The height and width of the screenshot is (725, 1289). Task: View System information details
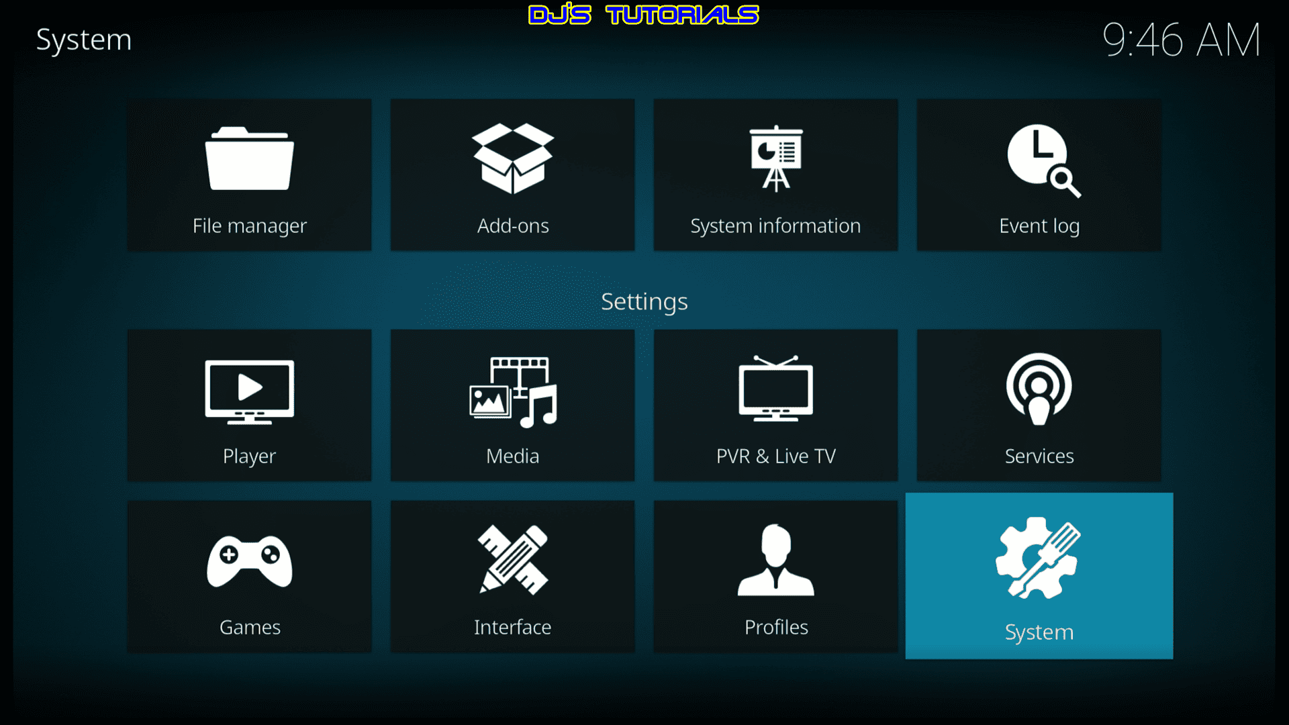(775, 173)
